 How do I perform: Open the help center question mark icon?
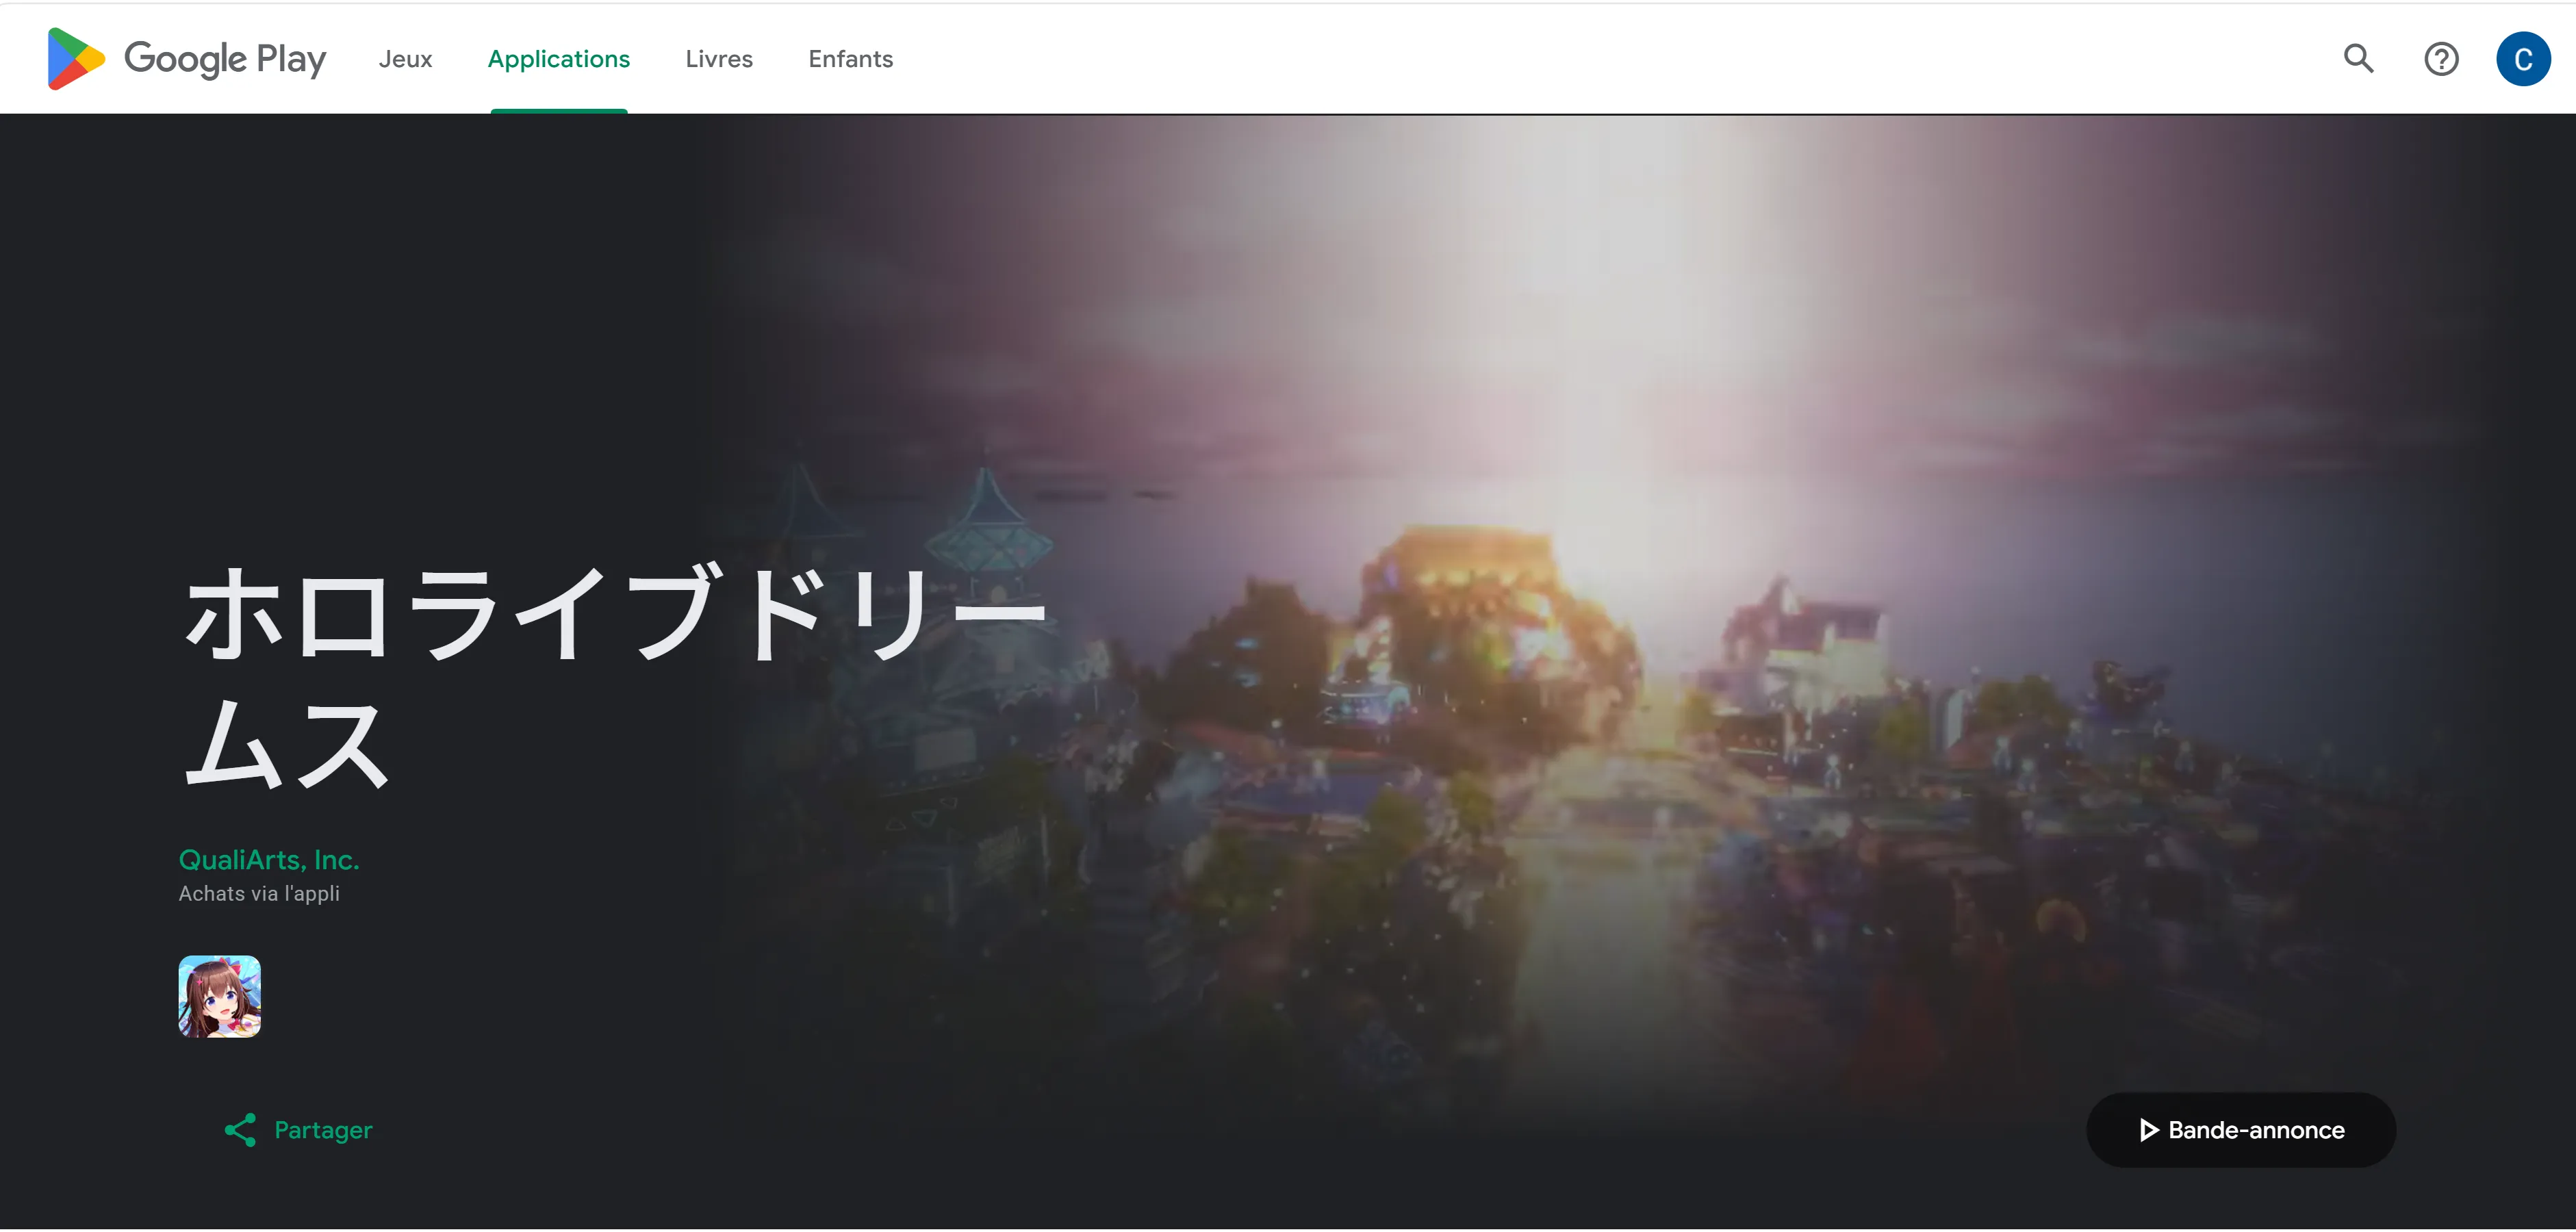pyautogui.click(x=2441, y=59)
